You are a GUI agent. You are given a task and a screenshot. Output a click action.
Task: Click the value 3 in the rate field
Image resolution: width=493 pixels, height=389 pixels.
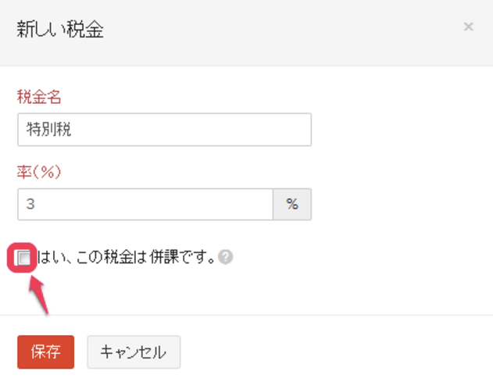30,204
